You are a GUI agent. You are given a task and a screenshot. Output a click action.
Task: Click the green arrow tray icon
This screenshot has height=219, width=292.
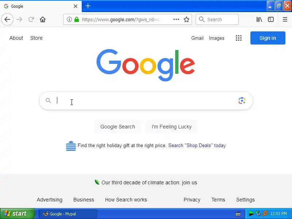(x=251, y=214)
